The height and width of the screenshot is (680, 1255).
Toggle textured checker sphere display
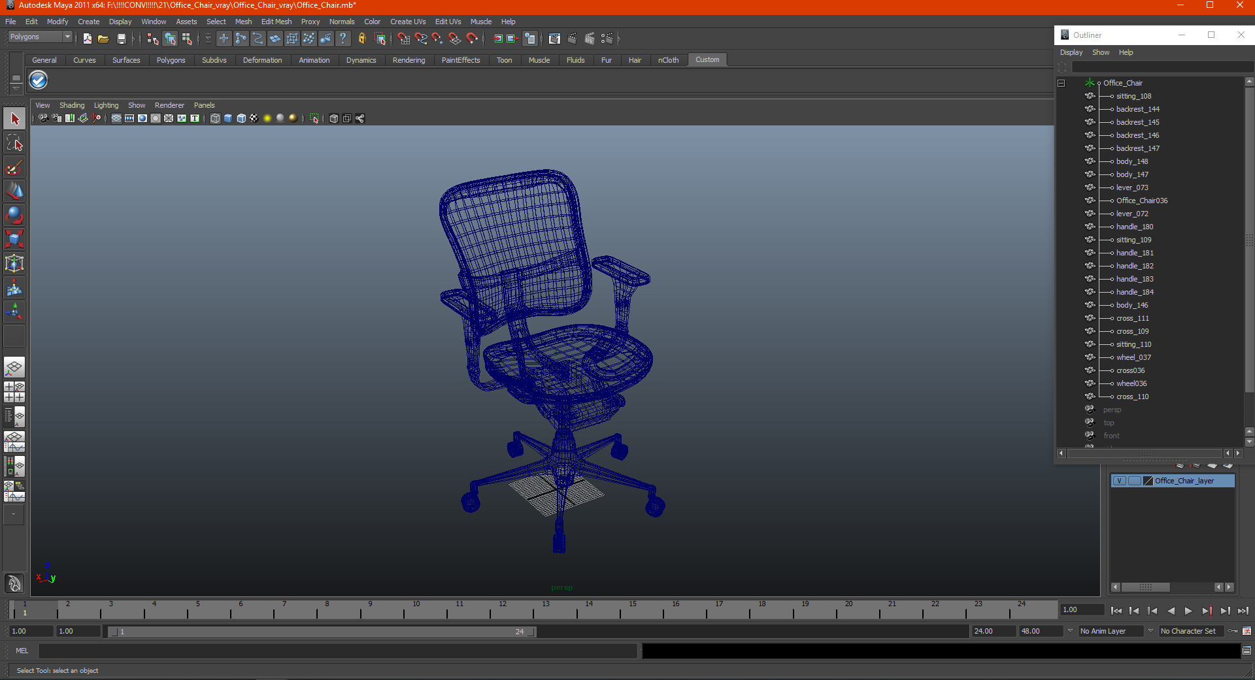254,118
